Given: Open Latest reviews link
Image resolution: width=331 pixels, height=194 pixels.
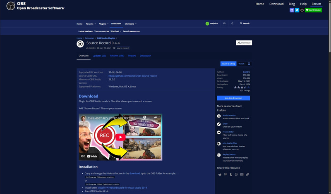Looking at the screenshot, I should [x=86, y=31].
